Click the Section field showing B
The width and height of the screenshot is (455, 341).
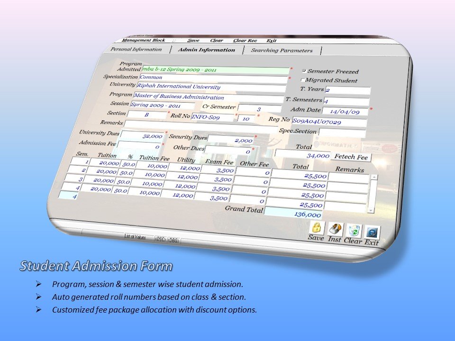click(x=147, y=115)
